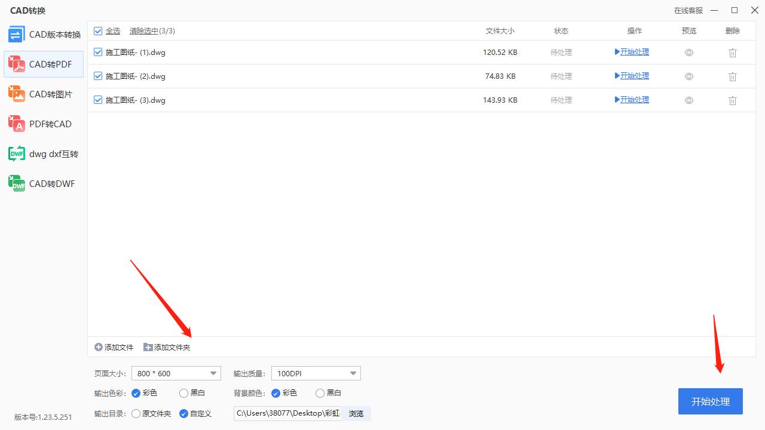This screenshot has height=430, width=765.
Task: Click 浏览 to choose output folder
Action: (x=356, y=413)
